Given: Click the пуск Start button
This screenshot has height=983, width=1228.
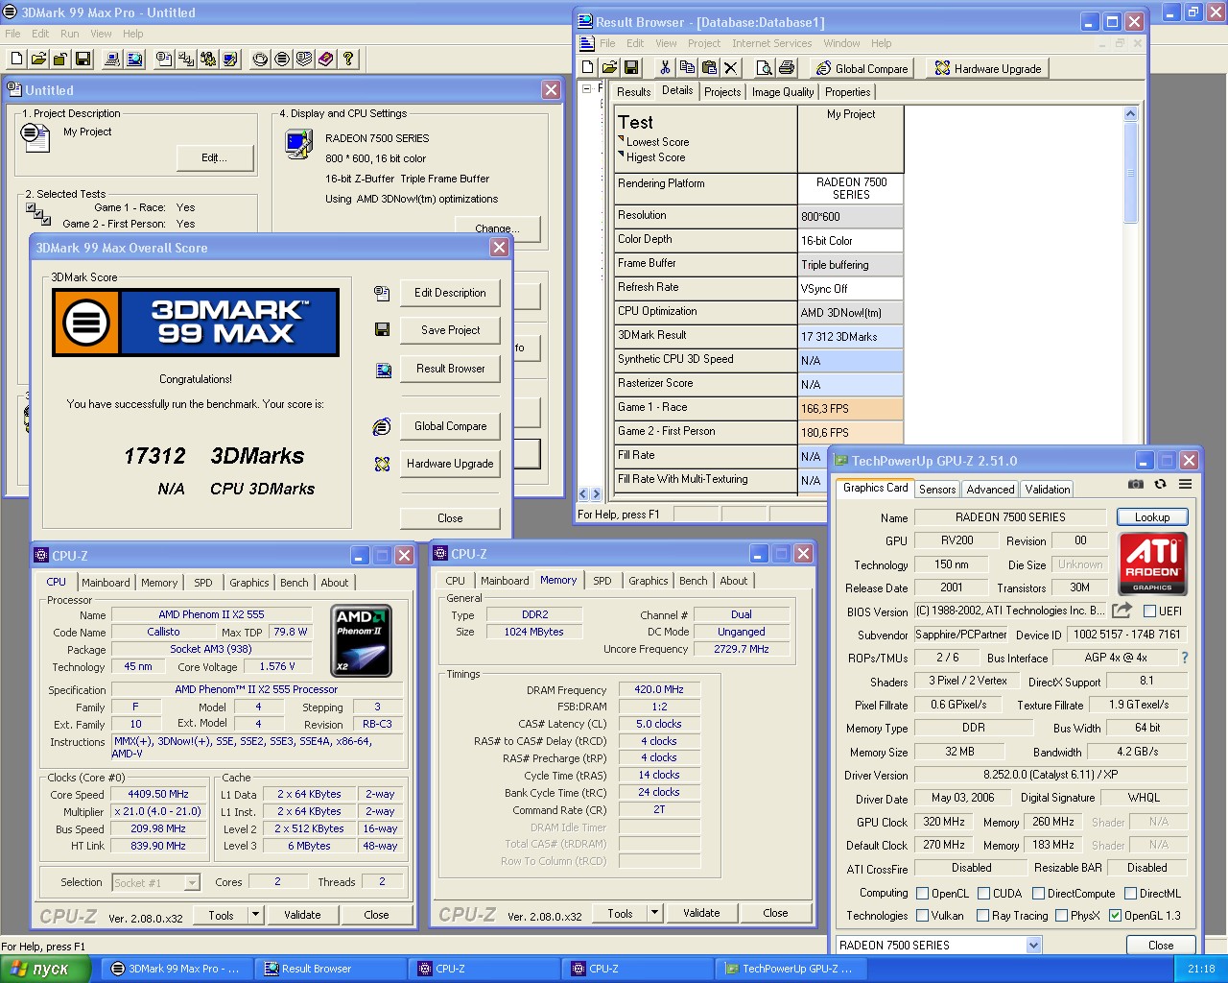Looking at the screenshot, I should [x=46, y=969].
